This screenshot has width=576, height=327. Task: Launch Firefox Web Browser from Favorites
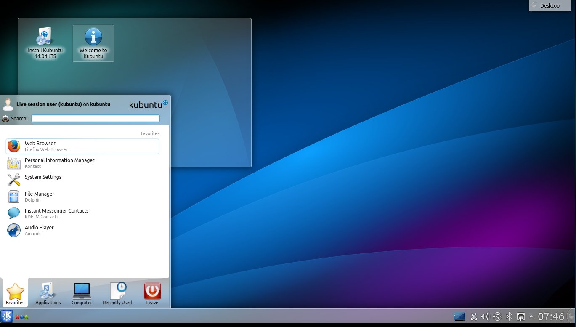tap(82, 146)
